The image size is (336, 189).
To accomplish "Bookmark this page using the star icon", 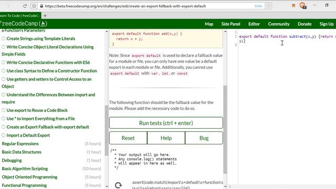I will click(34, 6).
